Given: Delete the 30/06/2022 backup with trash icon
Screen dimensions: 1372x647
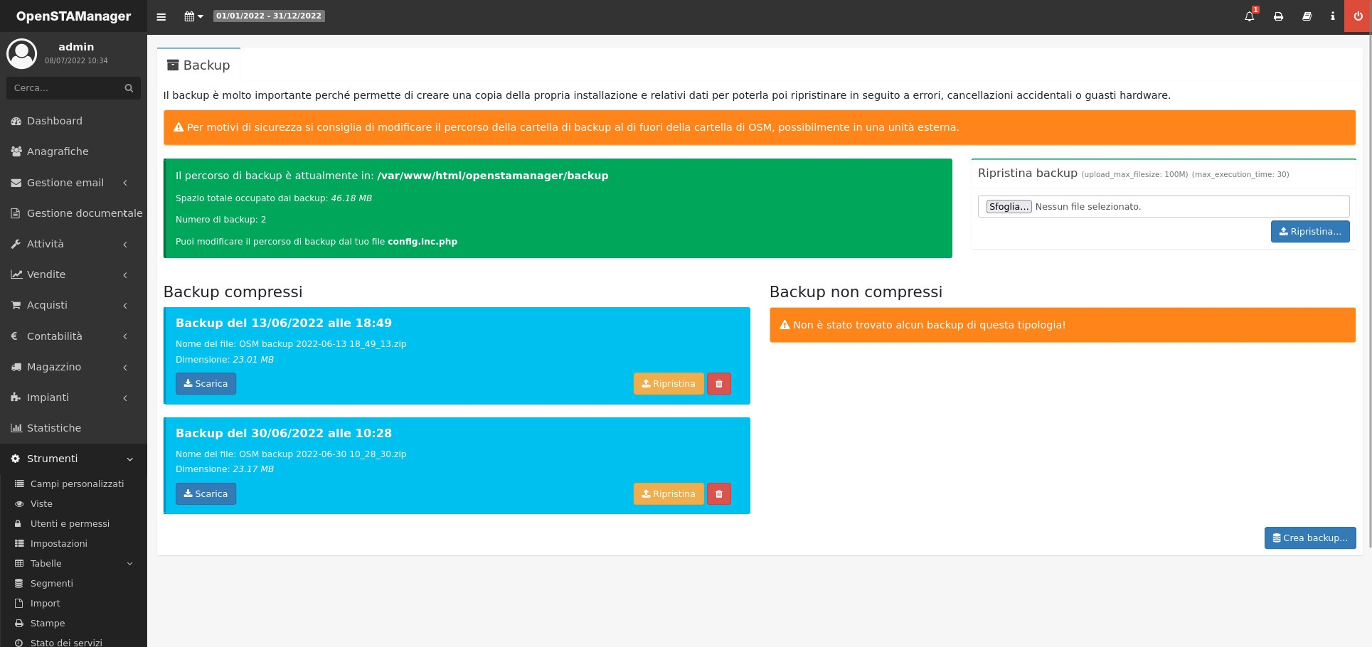Looking at the screenshot, I should (718, 494).
